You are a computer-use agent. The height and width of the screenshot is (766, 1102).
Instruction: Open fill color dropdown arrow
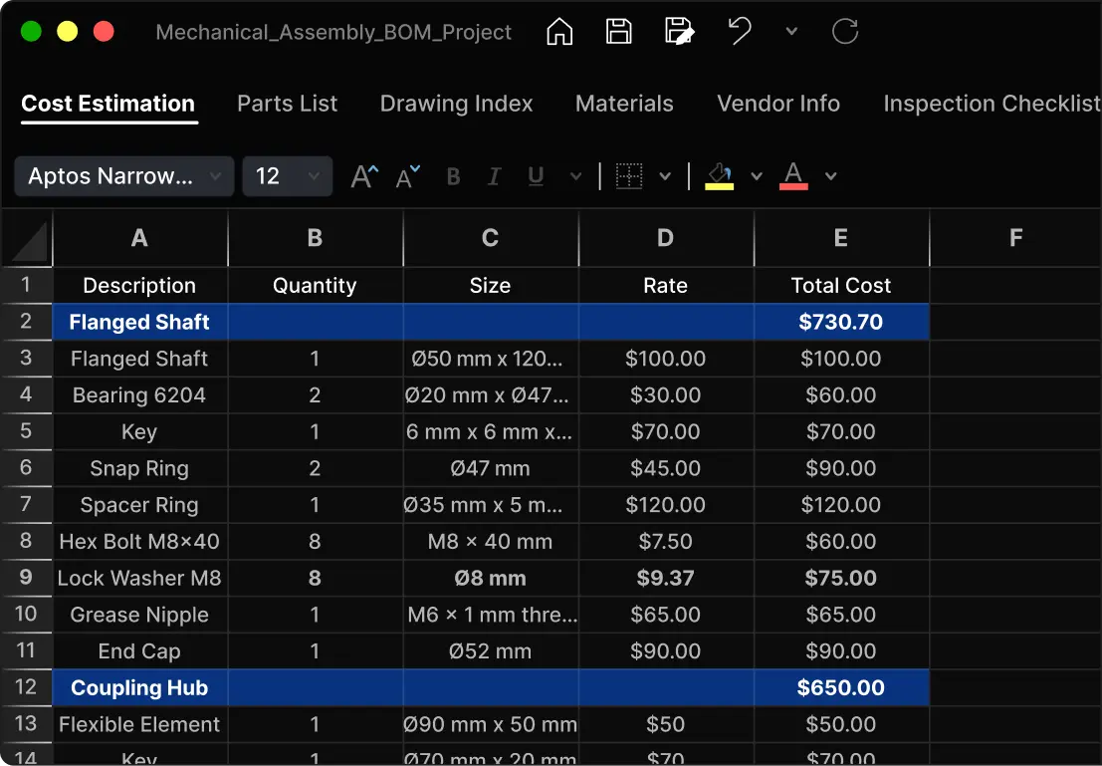757,176
